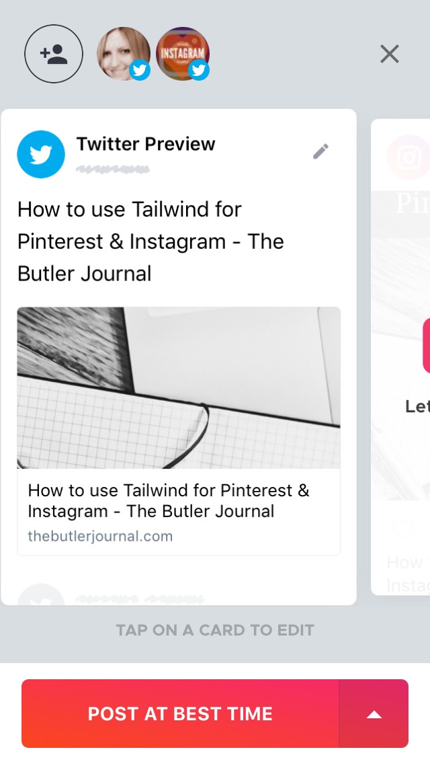The width and height of the screenshot is (430, 764).
Task: Tap the TAP ON A CARD TO EDIT hint
Action: [x=215, y=630]
